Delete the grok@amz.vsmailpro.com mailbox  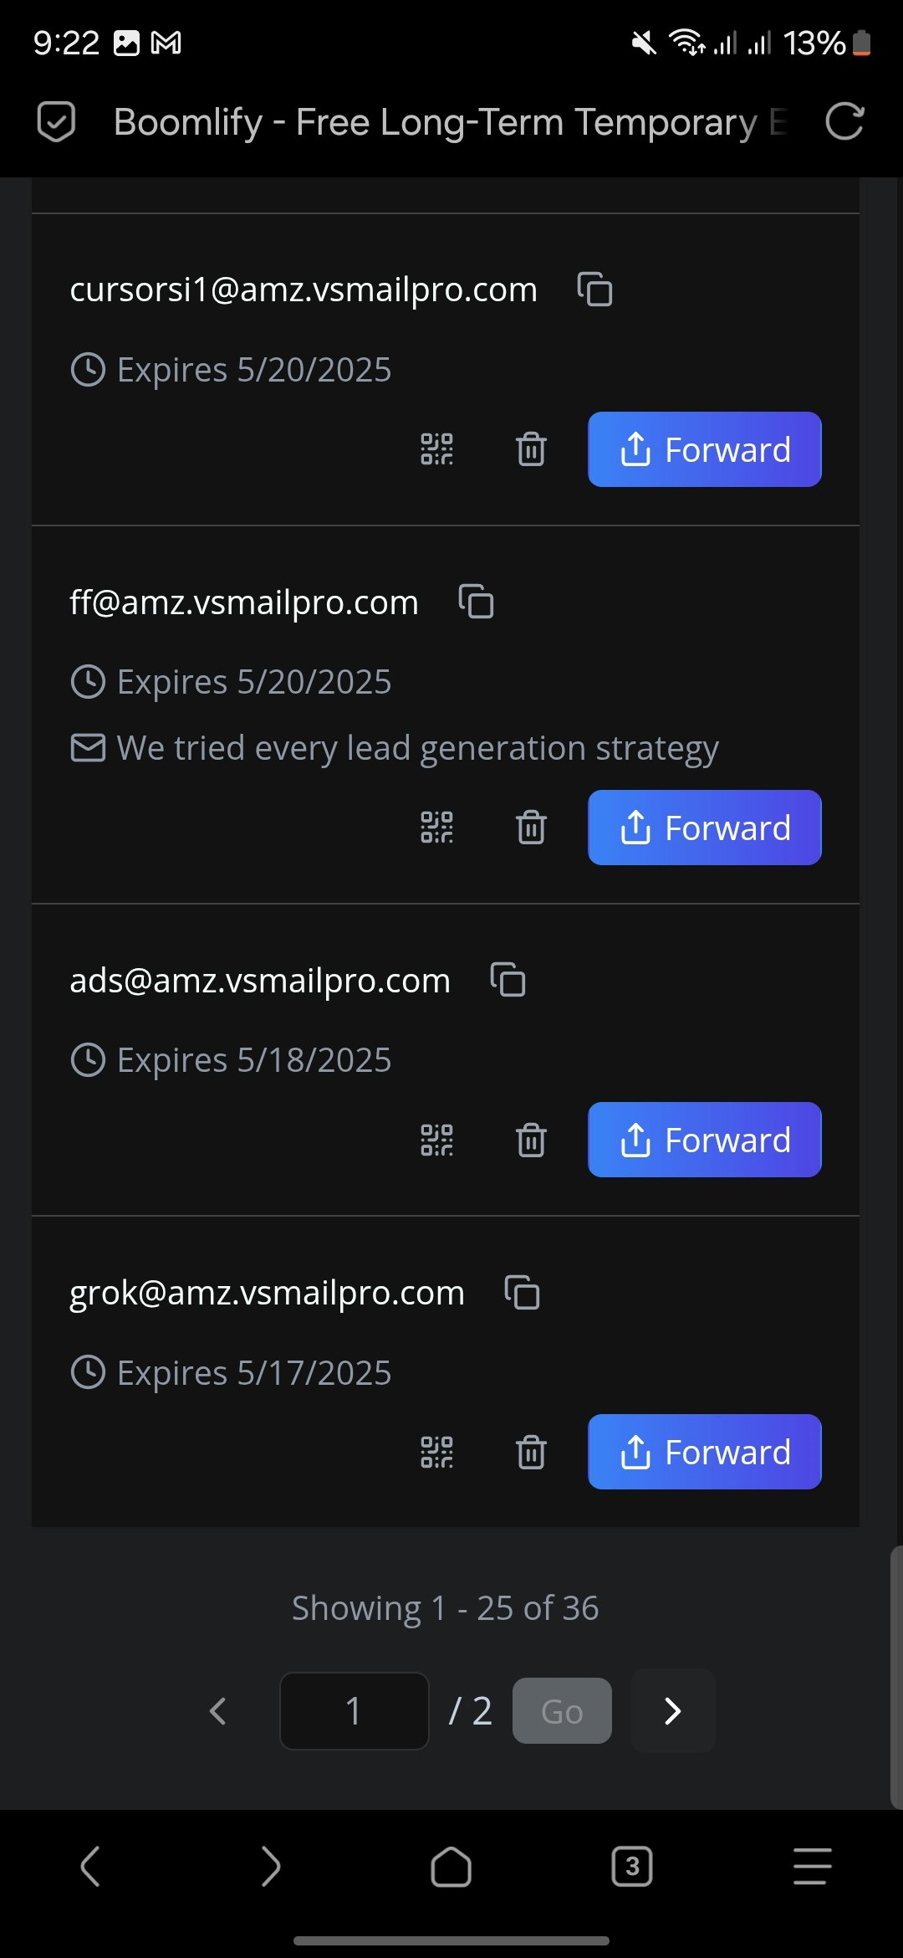click(x=531, y=1452)
